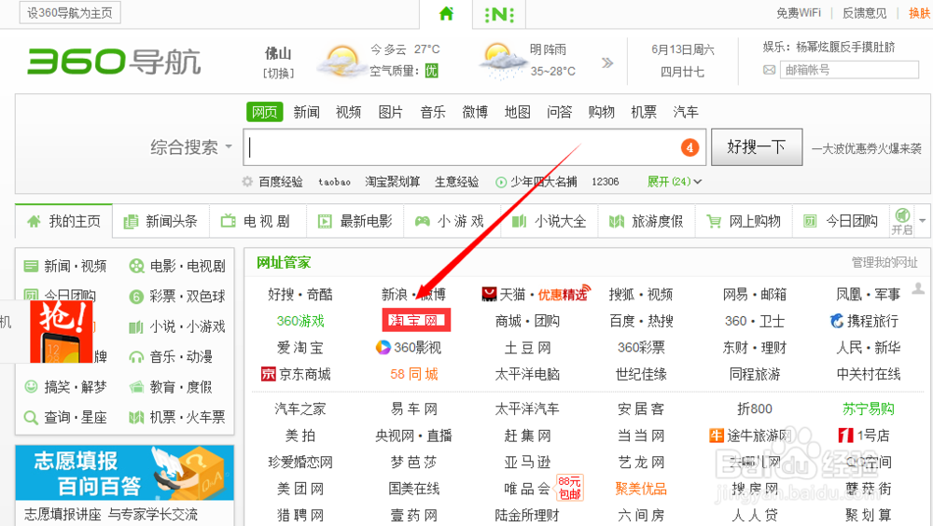Open the 苏宁易购 link
Image resolution: width=933 pixels, height=526 pixels.
pyautogui.click(x=869, y=408)
